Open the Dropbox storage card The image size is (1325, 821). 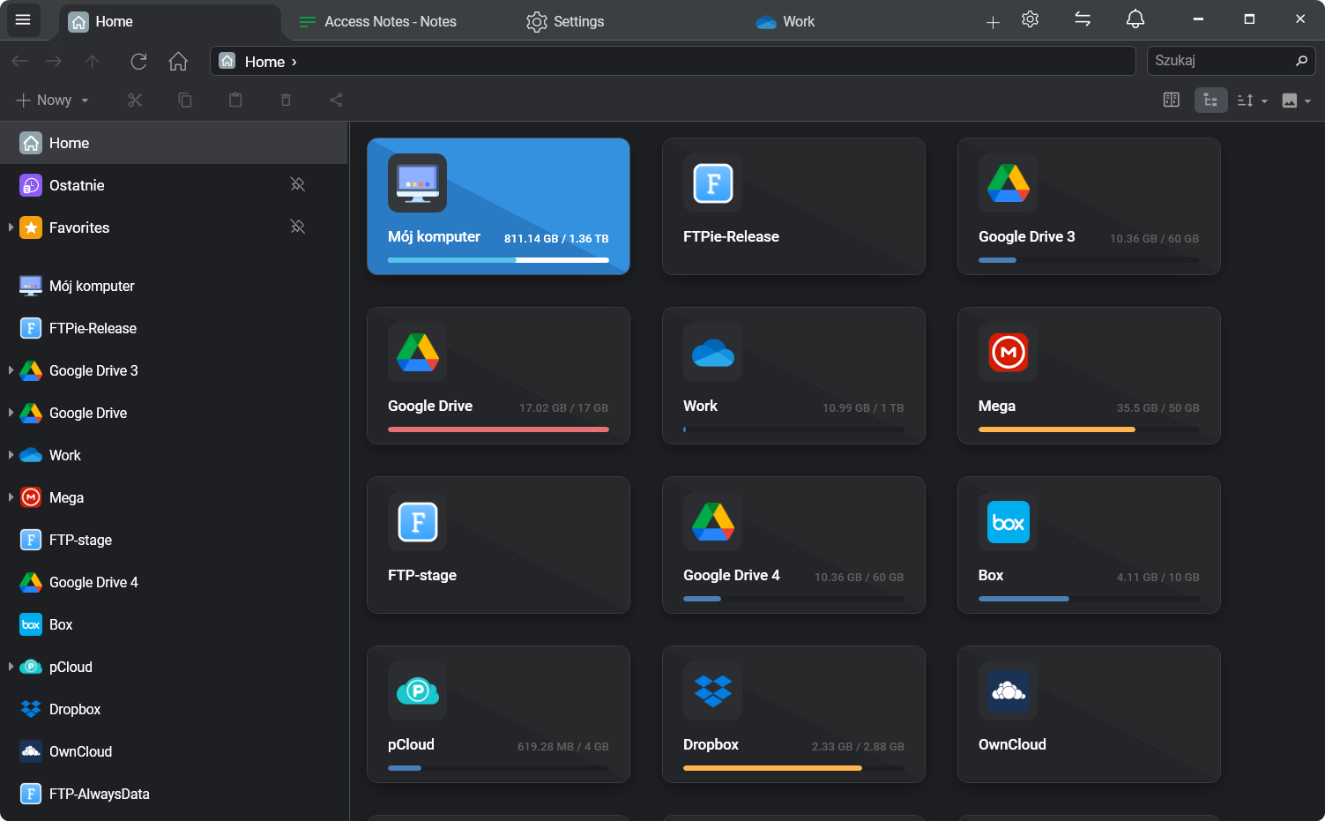coord(793,714)
